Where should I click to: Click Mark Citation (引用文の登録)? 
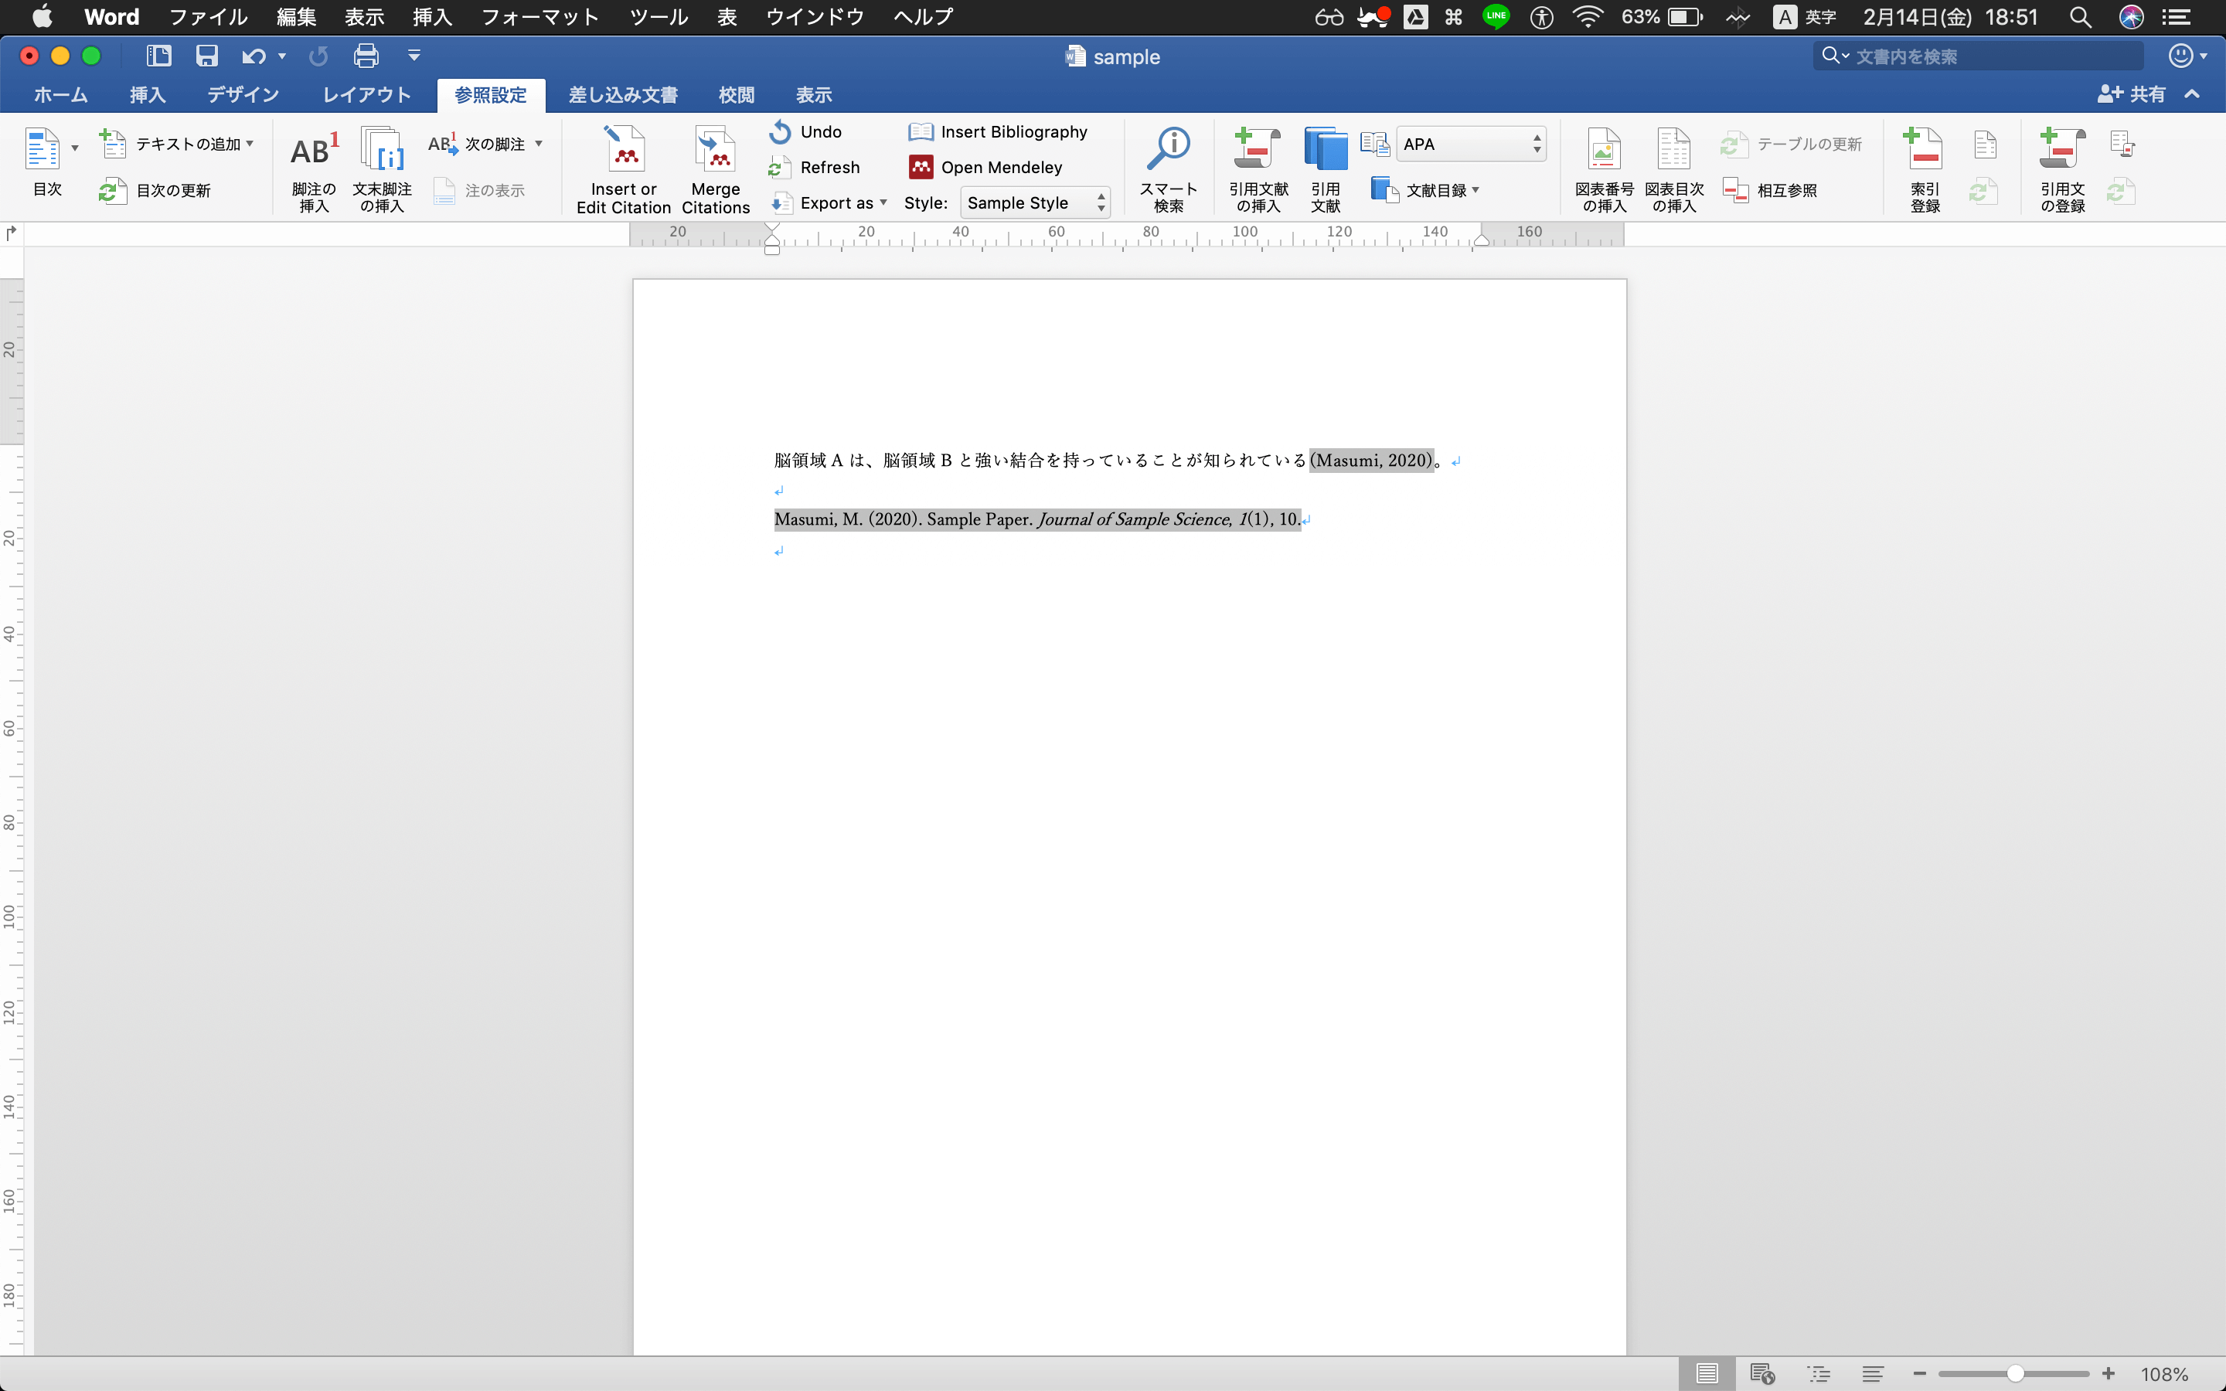click(x=2062, y=170)
